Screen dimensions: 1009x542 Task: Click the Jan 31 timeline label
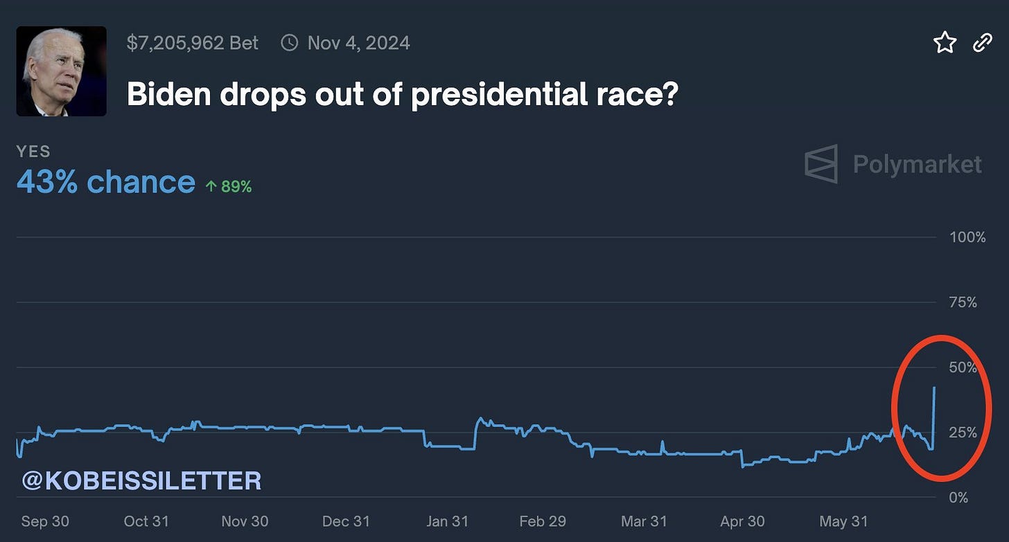pos(447,521)
